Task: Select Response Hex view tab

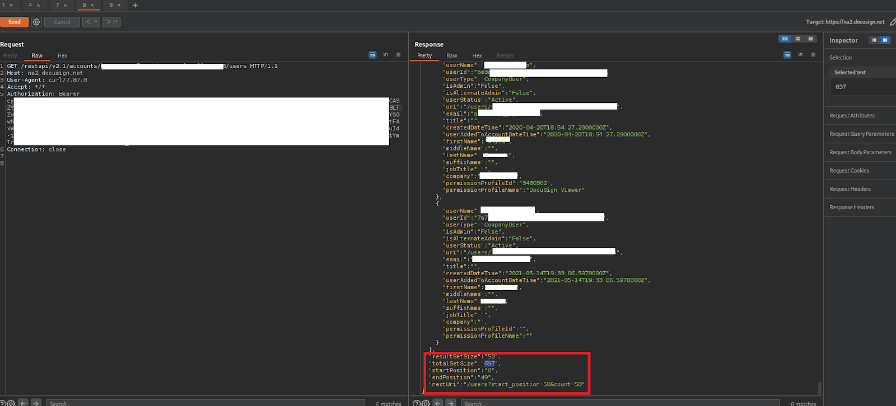Action: click(x=477, y=55)
